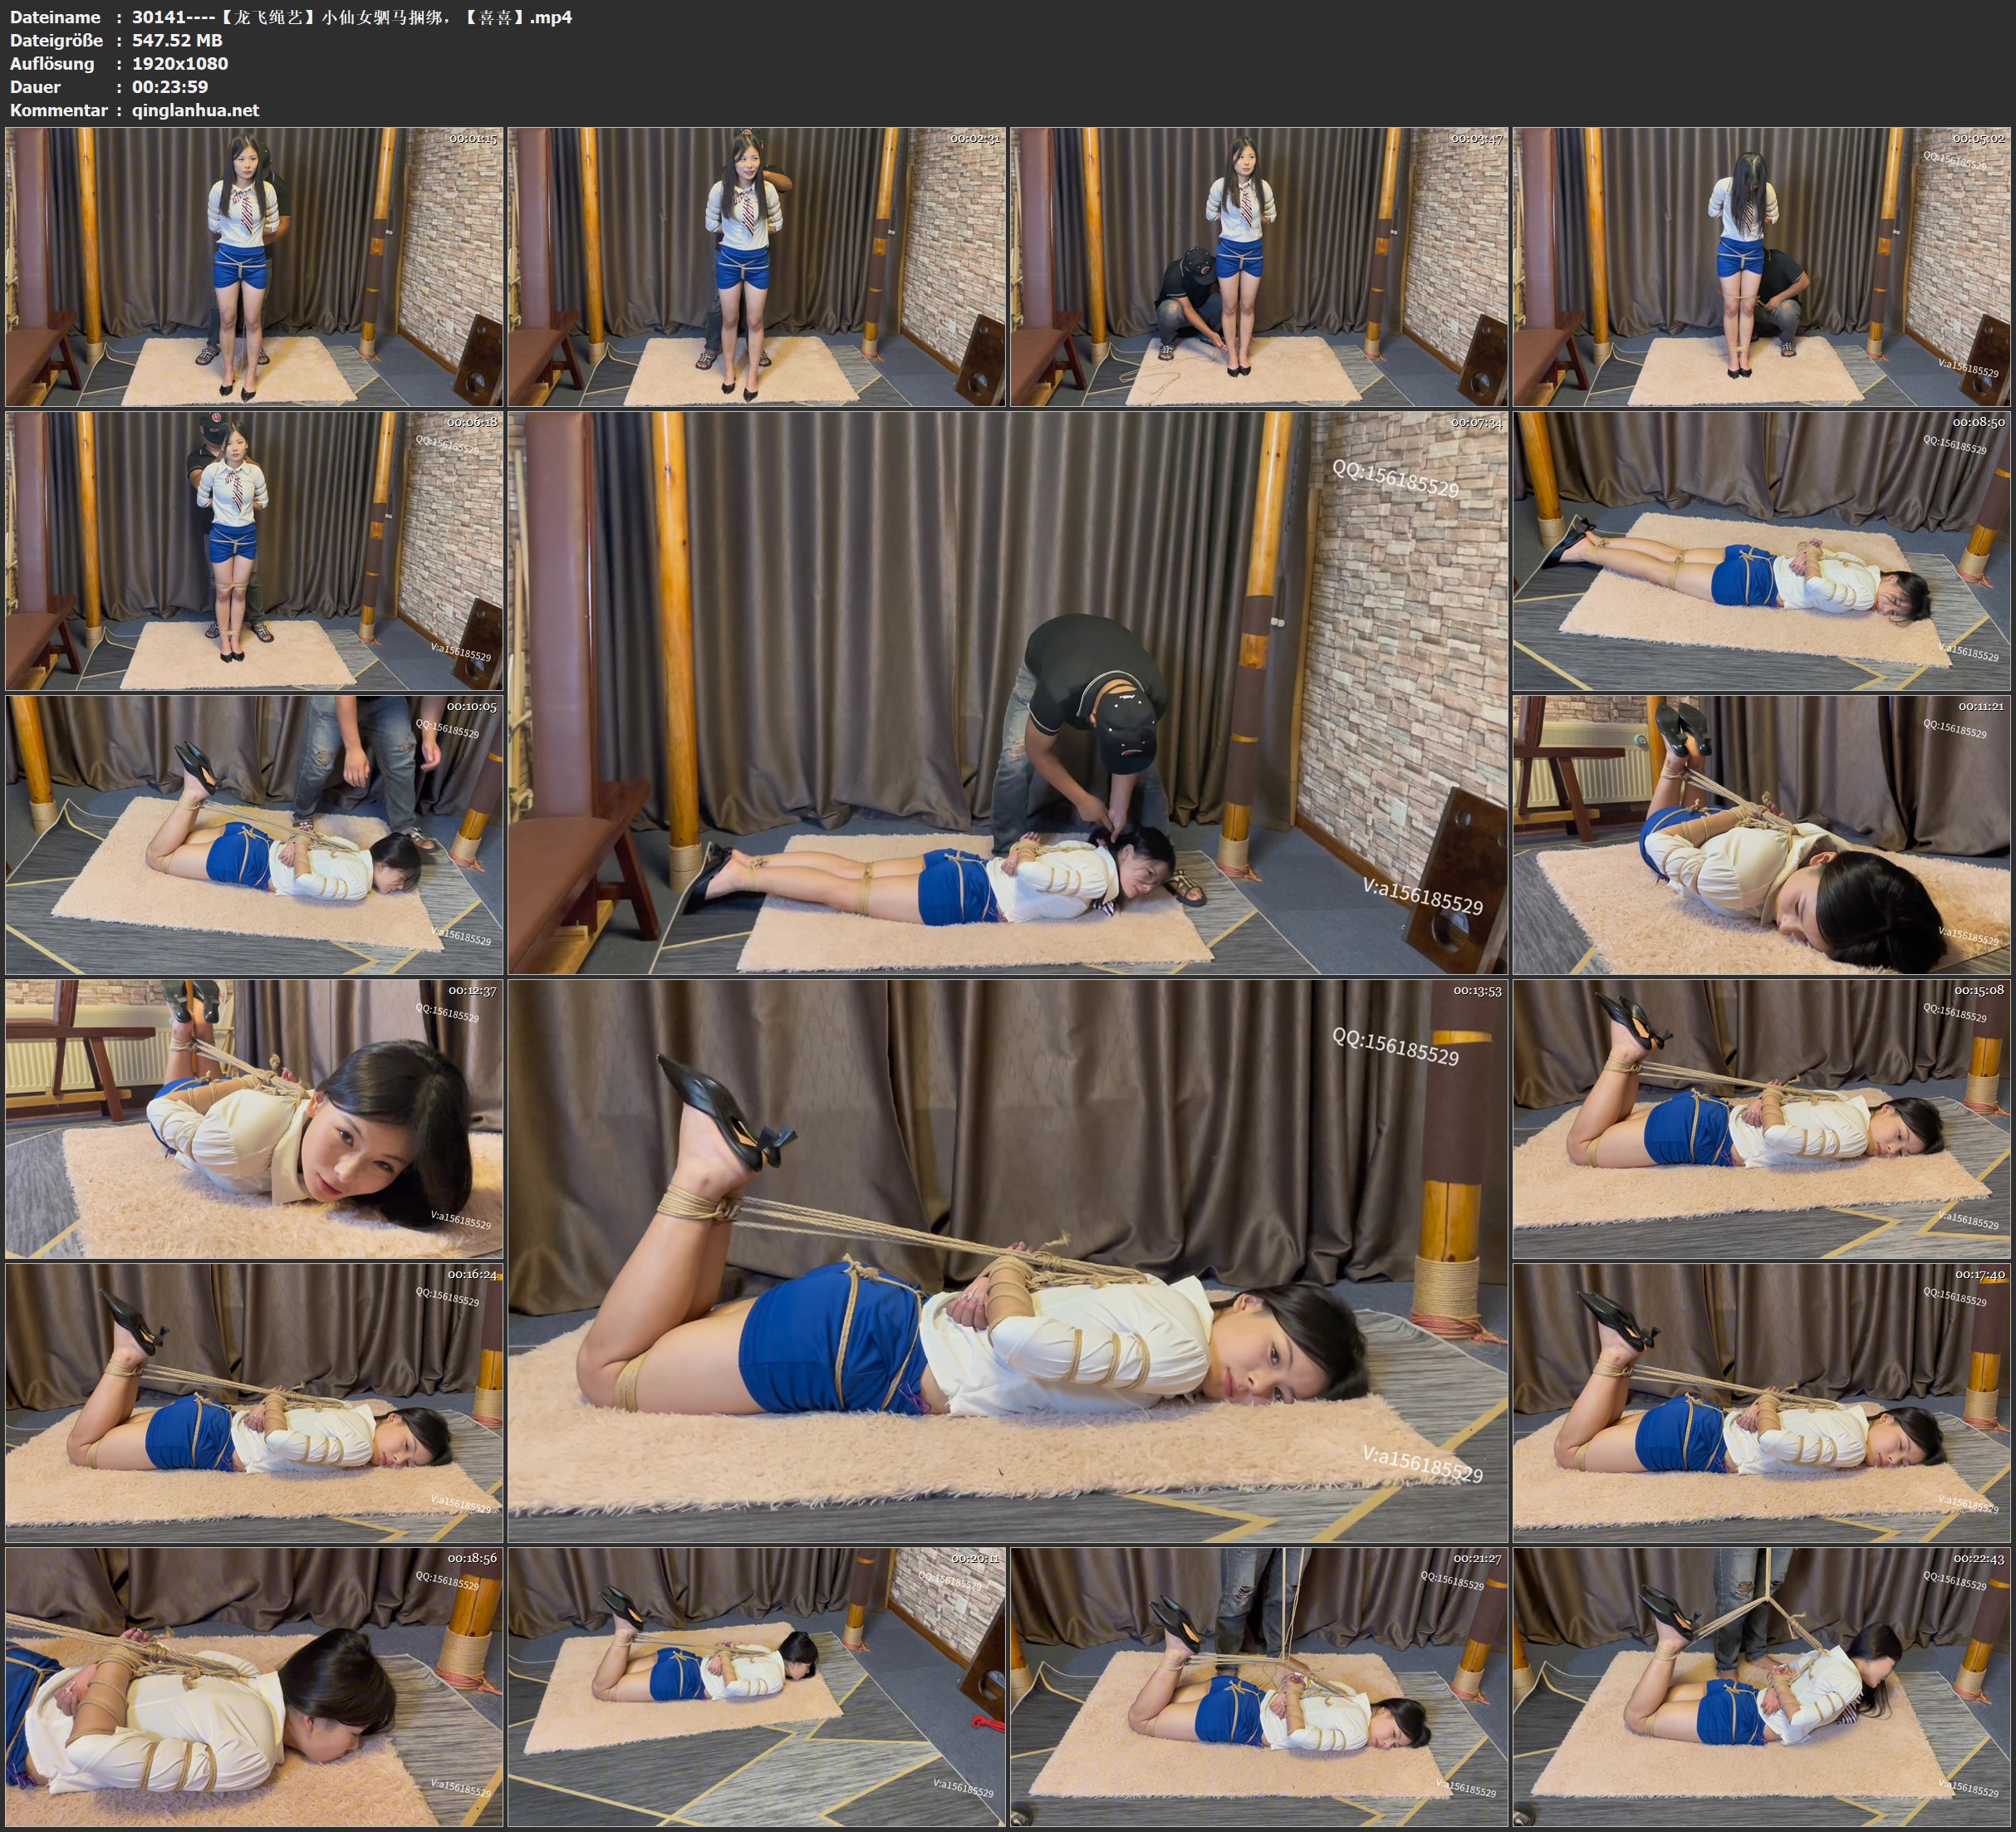
Task: Select the large thumbnail at 00:13:53
Action: tap(1007, 1260)
